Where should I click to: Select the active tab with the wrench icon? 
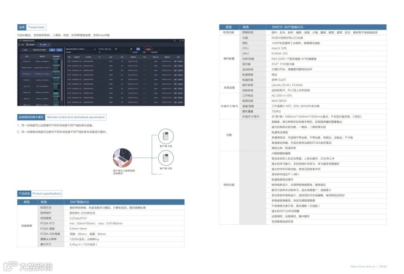[x=45, y=44]
